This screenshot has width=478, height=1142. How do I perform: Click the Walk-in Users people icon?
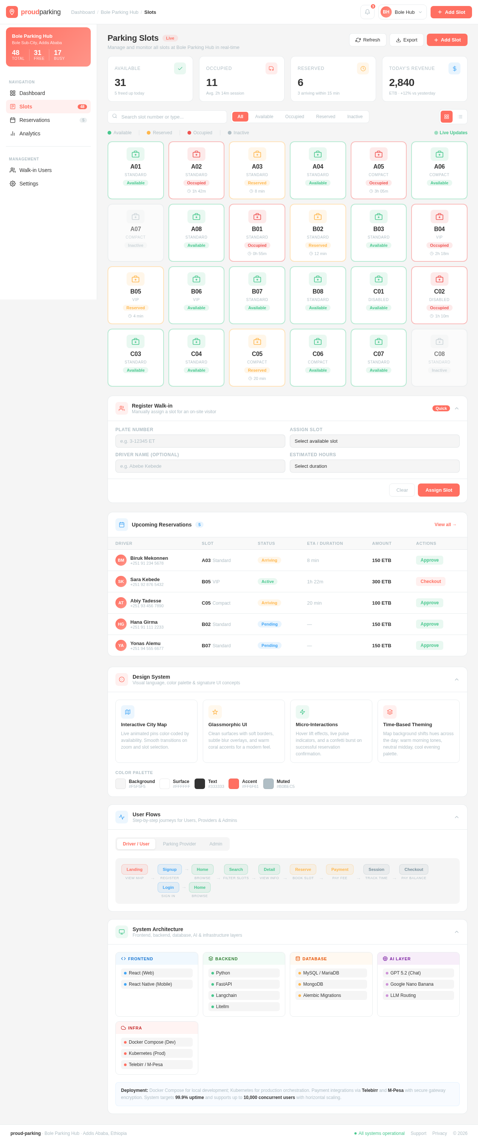pos(13,170)
